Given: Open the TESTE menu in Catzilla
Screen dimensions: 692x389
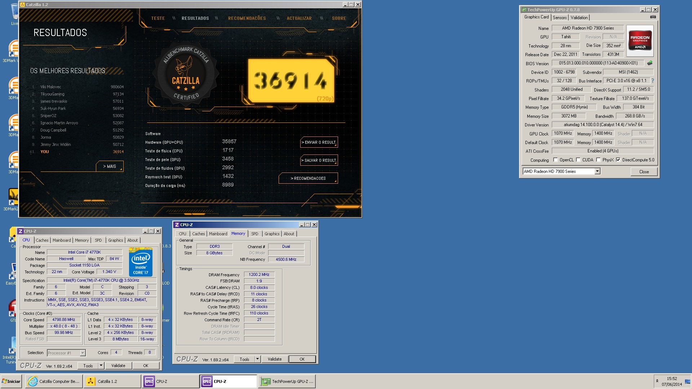Looking at the screenshot, I should pyautogui.click(x=158, y=18).
